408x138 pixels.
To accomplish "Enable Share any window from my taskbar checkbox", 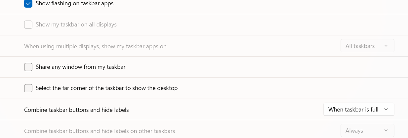I will 28,67.
